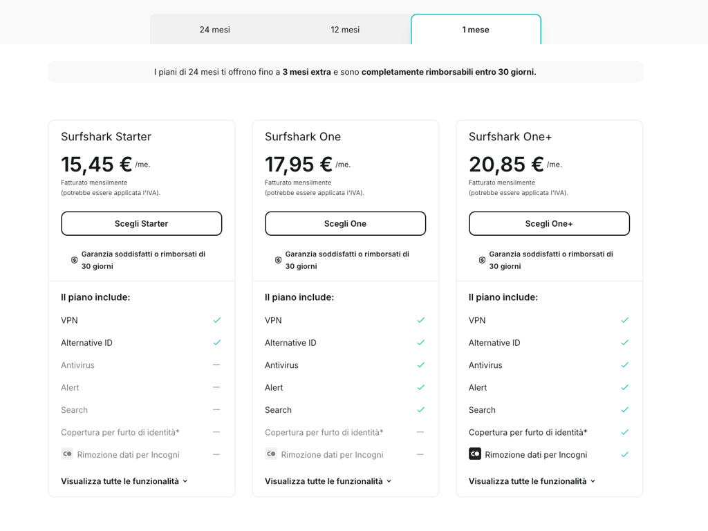Click the Copertura checkmark in One+ plan
Viewport: 708px width, 531px height.
[624, 432]
